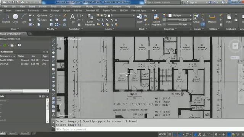
Task: Click the line tool atop vertical toolbar
Action: click(x=53, y=40)
